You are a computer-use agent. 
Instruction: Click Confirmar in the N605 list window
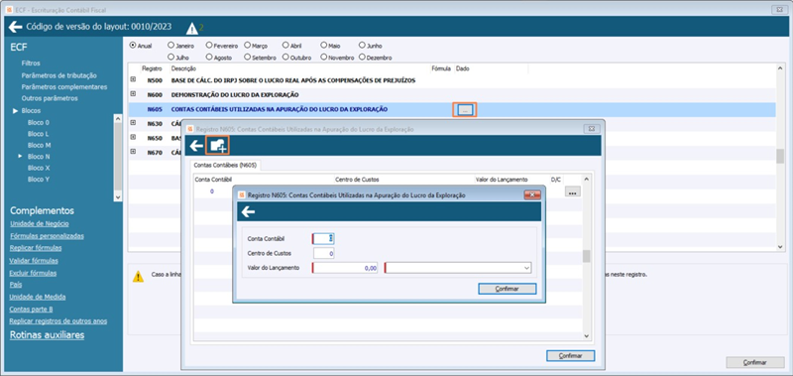pyautogui.click(x=571, y=356)
